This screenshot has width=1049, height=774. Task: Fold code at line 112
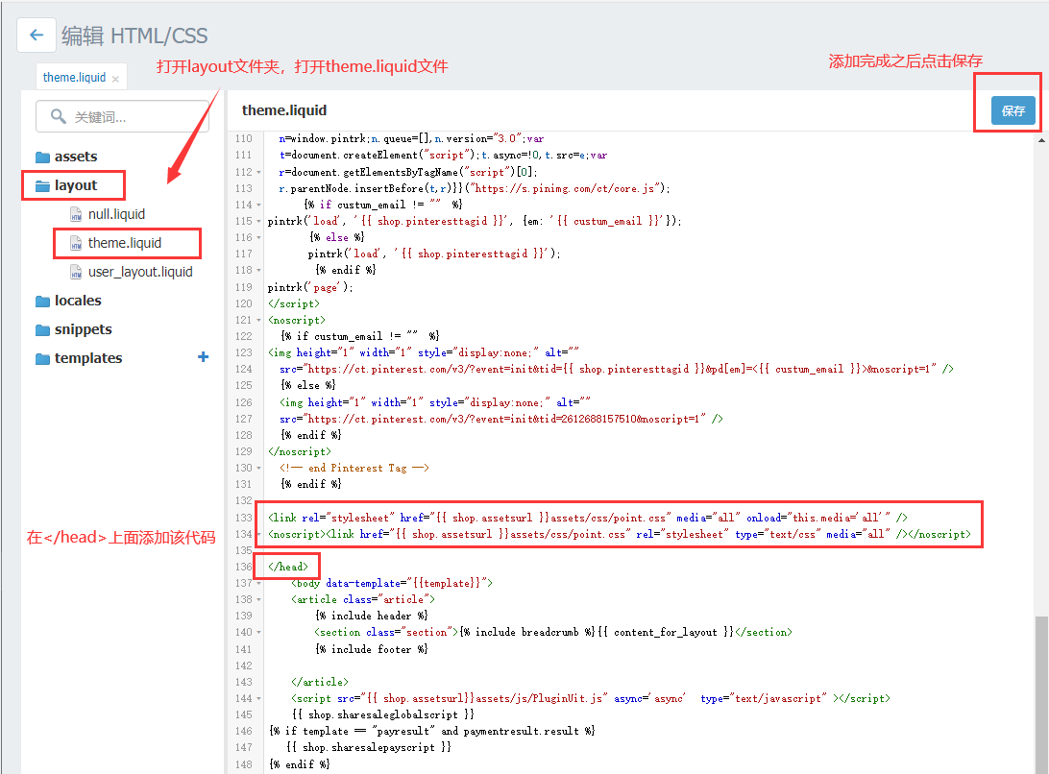click(x=259, y=172)
